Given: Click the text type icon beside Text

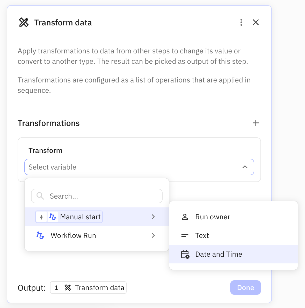Looking at the screenshot, I should 185,235.
